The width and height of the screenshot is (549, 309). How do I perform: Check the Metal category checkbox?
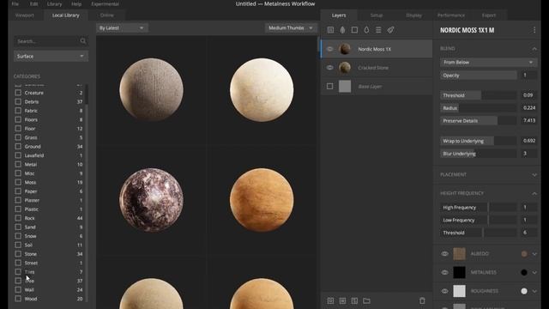pos(18,164)
